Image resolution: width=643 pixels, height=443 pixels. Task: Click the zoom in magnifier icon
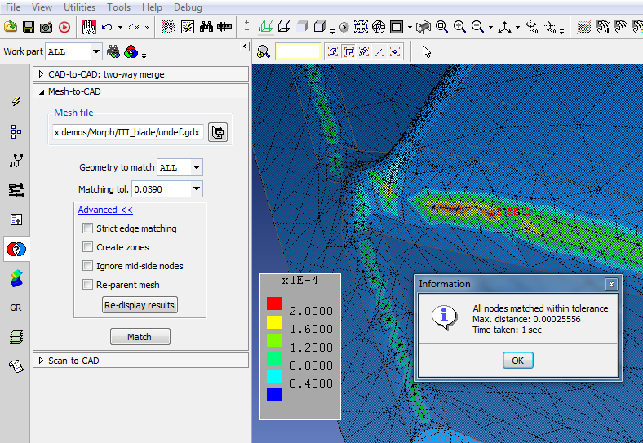click(x=459, y=27)
